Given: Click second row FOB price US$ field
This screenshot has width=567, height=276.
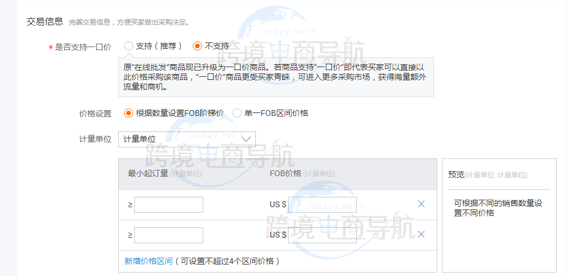Looking at the screenshot, I should (322, 235).
